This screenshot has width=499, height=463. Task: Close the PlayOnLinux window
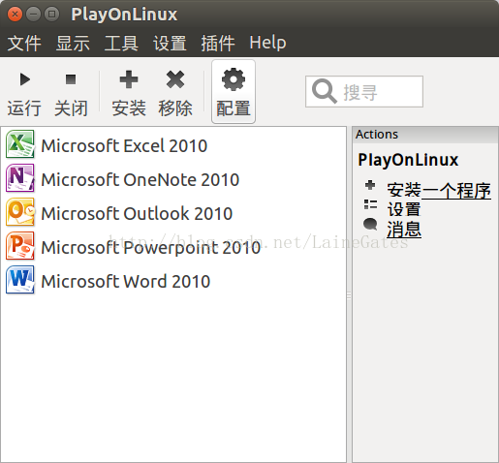tap(15, 15)
